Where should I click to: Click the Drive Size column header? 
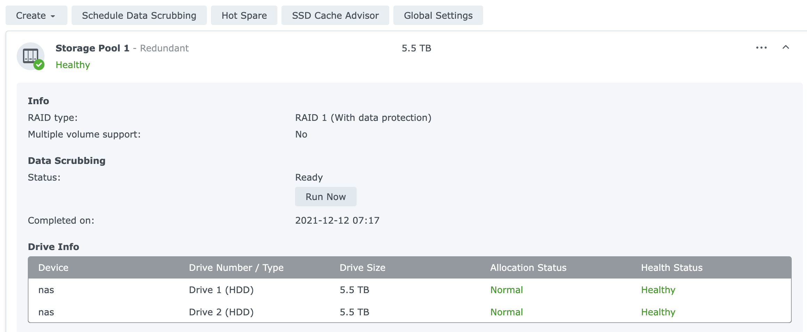click(x=362, y=268)
